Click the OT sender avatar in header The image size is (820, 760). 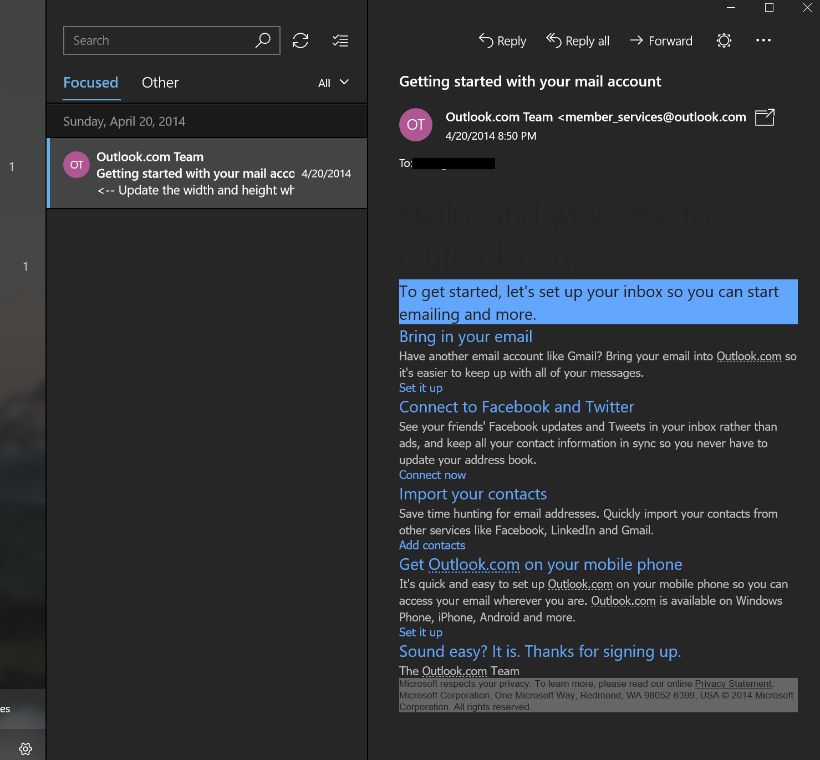point(416,125)
